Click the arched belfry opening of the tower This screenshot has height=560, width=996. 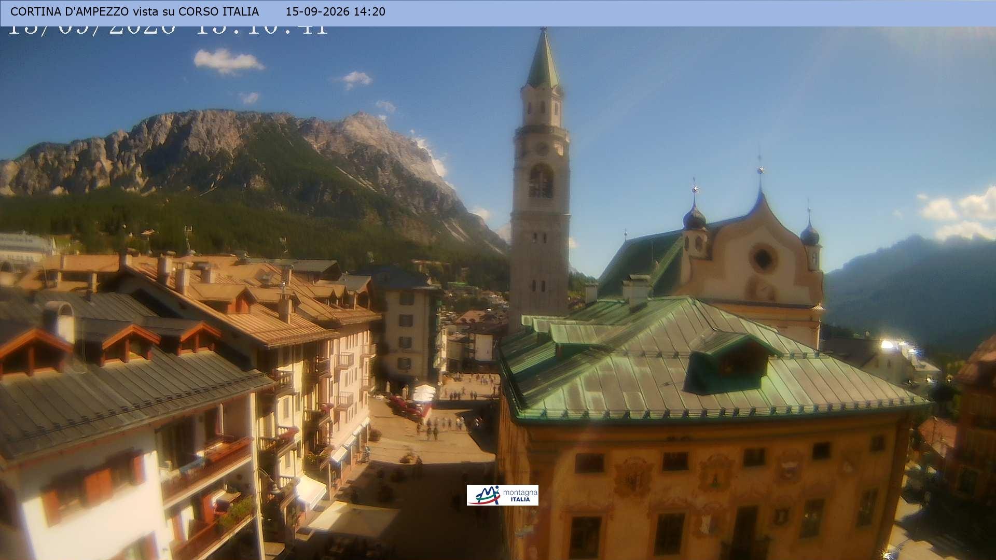tap(541, 181)
